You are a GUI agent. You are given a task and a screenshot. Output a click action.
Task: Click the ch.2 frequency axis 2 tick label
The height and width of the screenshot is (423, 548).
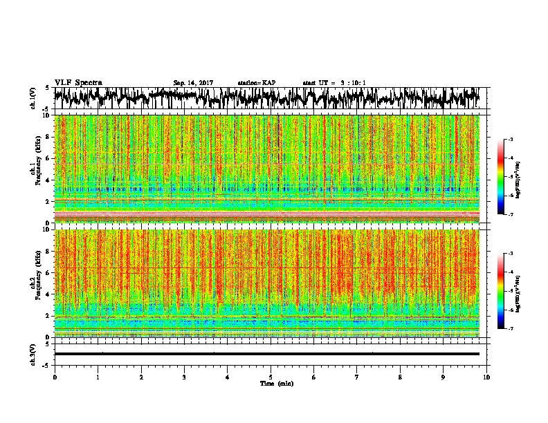(48, 316)
